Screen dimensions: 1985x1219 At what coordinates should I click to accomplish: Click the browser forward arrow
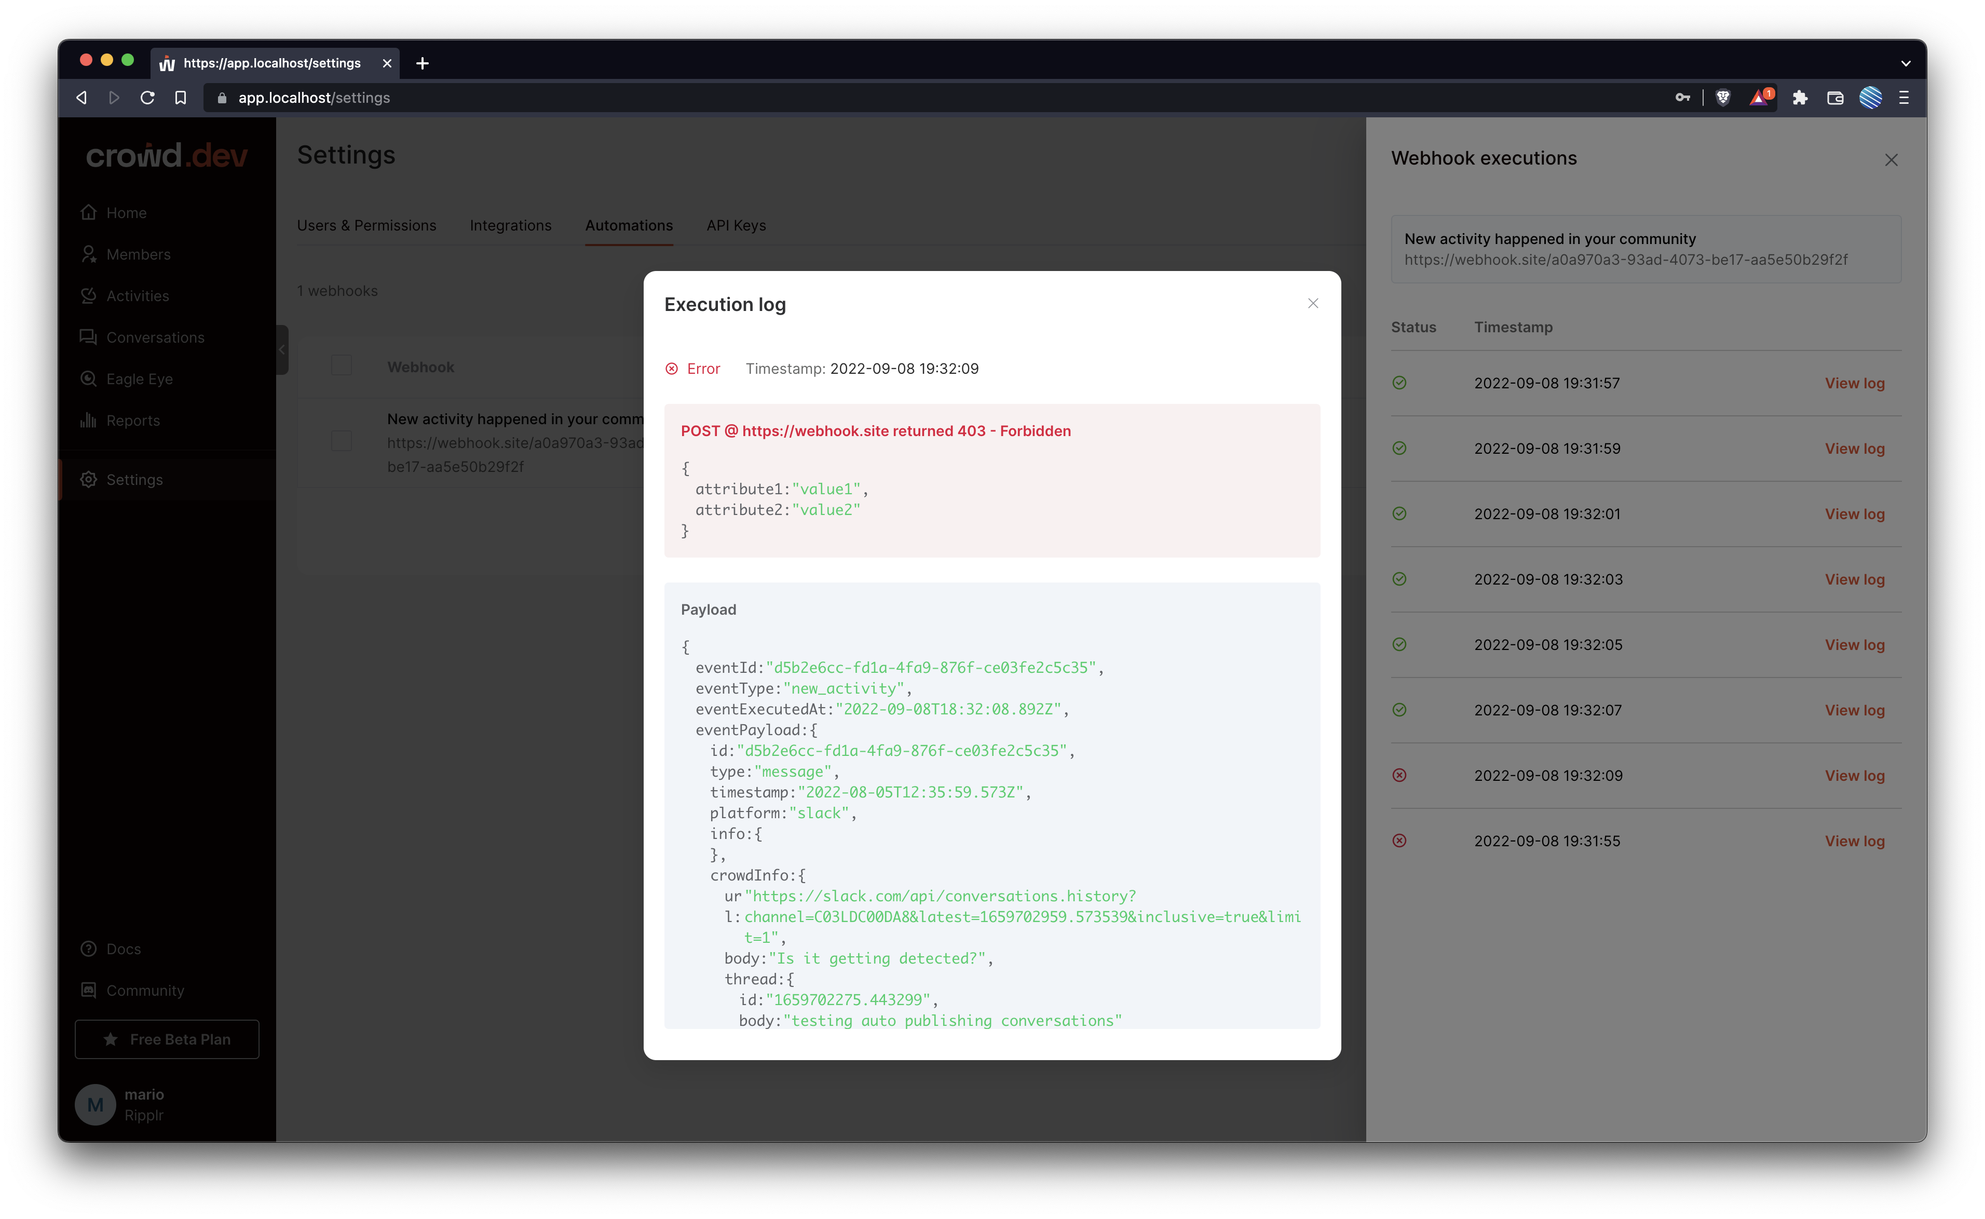(114, 98)
